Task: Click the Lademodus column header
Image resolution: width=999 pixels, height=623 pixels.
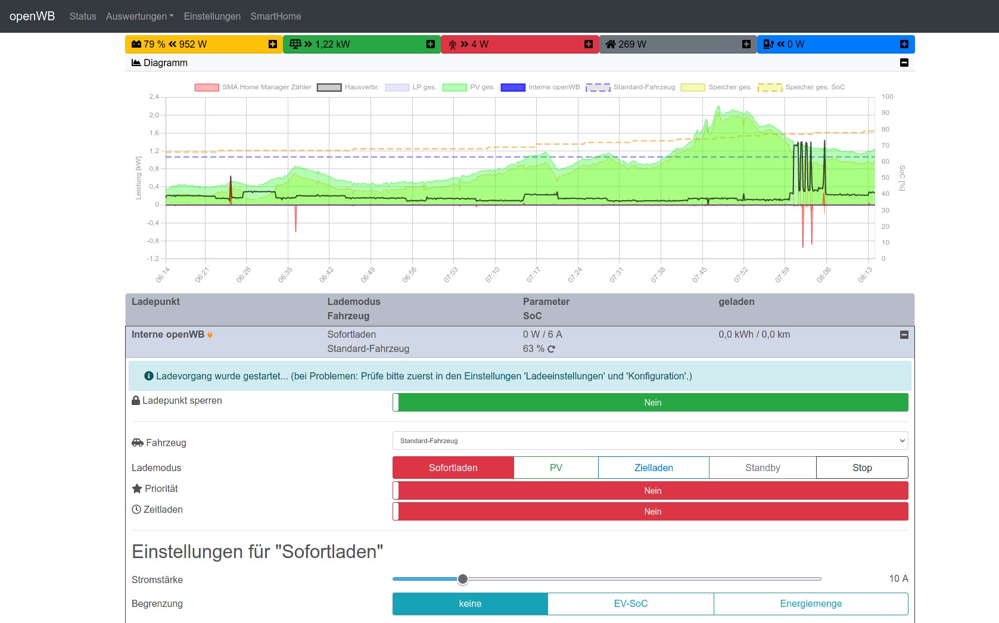Action: tap(354, 302)
